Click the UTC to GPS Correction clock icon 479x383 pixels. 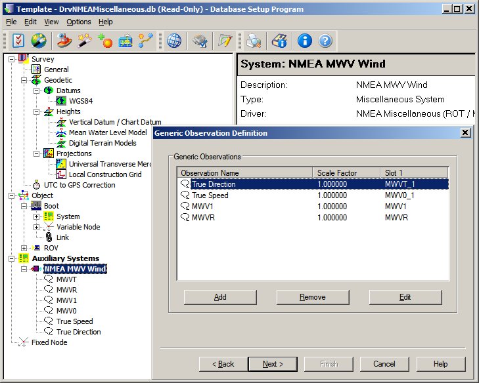click(37, 185)
